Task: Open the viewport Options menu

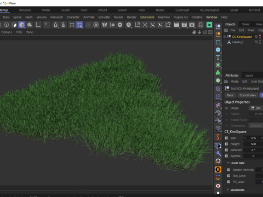Action: (x=7, y=32)
